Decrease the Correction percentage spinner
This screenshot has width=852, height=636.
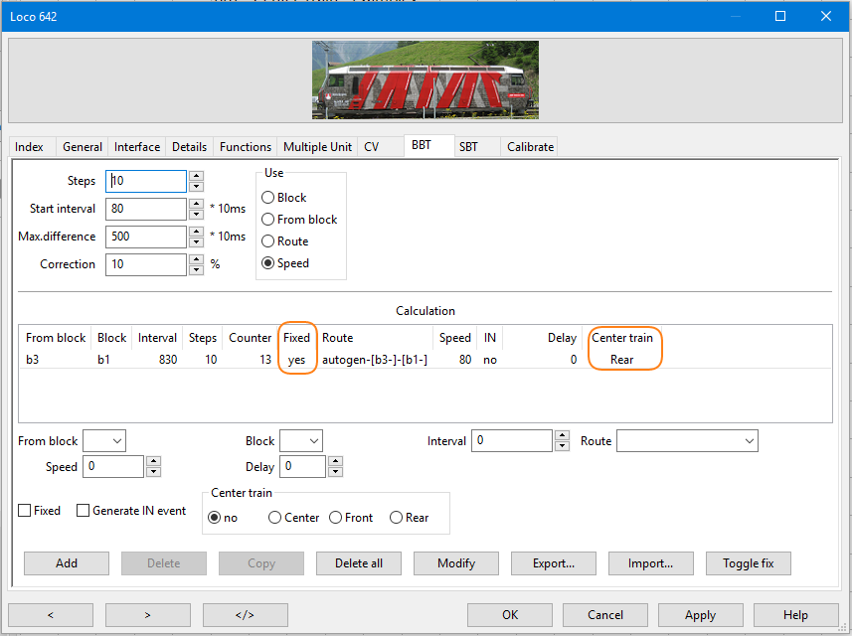pos(196,270)
